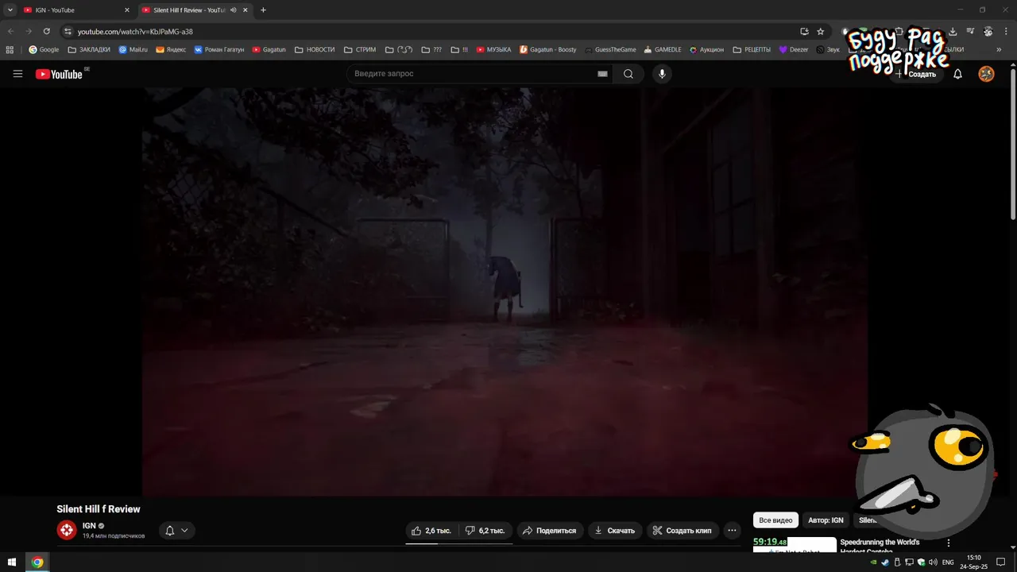The height and width of the screenshot is (572, 1017).
Task: Click the video player to pause
Action: (505, 292)
